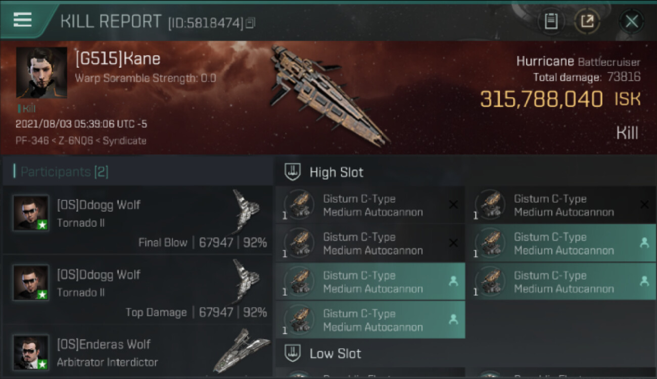Open the hamburger menu icon
This screenshot has height=379, width=657.
[22, 20]
